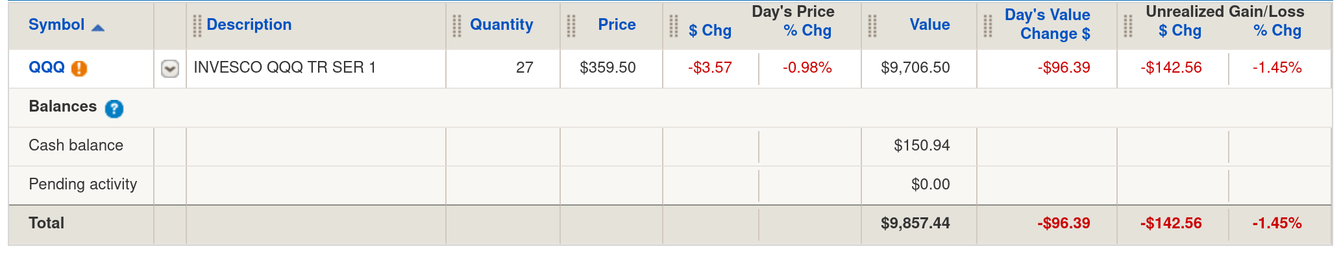Click the Day's Value Change drag handle
Screen dimensions: 1341x253
[x=988, y=26]
